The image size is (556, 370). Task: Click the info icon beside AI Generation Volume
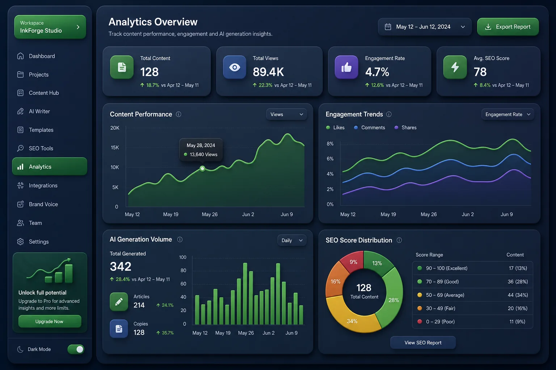coord(180,239)
